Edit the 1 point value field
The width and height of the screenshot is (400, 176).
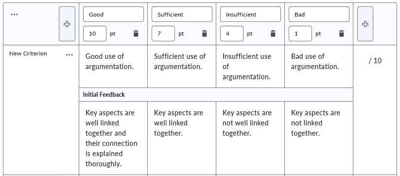pos(300,34)
